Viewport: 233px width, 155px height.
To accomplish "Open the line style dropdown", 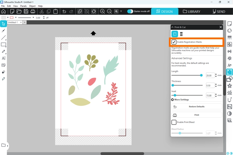I will (33, 17).
